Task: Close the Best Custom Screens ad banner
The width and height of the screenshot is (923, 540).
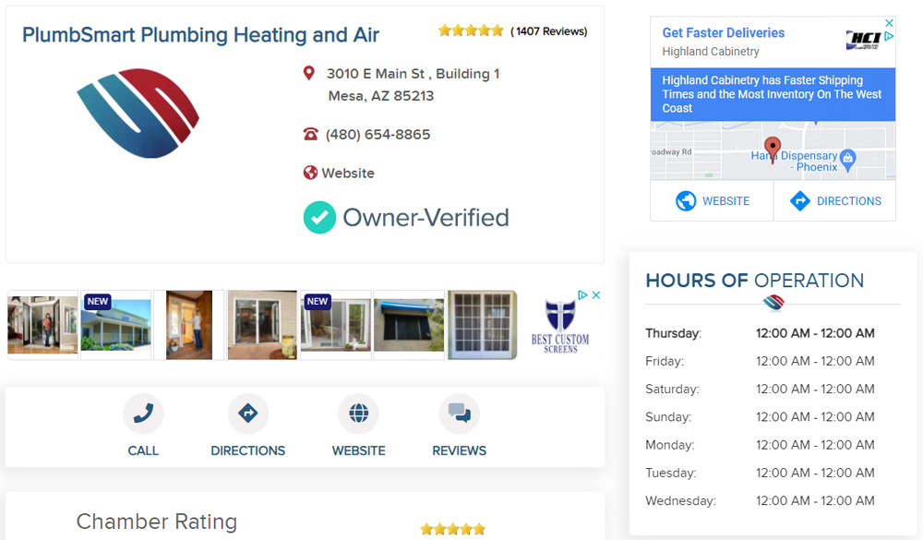Action: pyautogui.click(x=595, y=295)
